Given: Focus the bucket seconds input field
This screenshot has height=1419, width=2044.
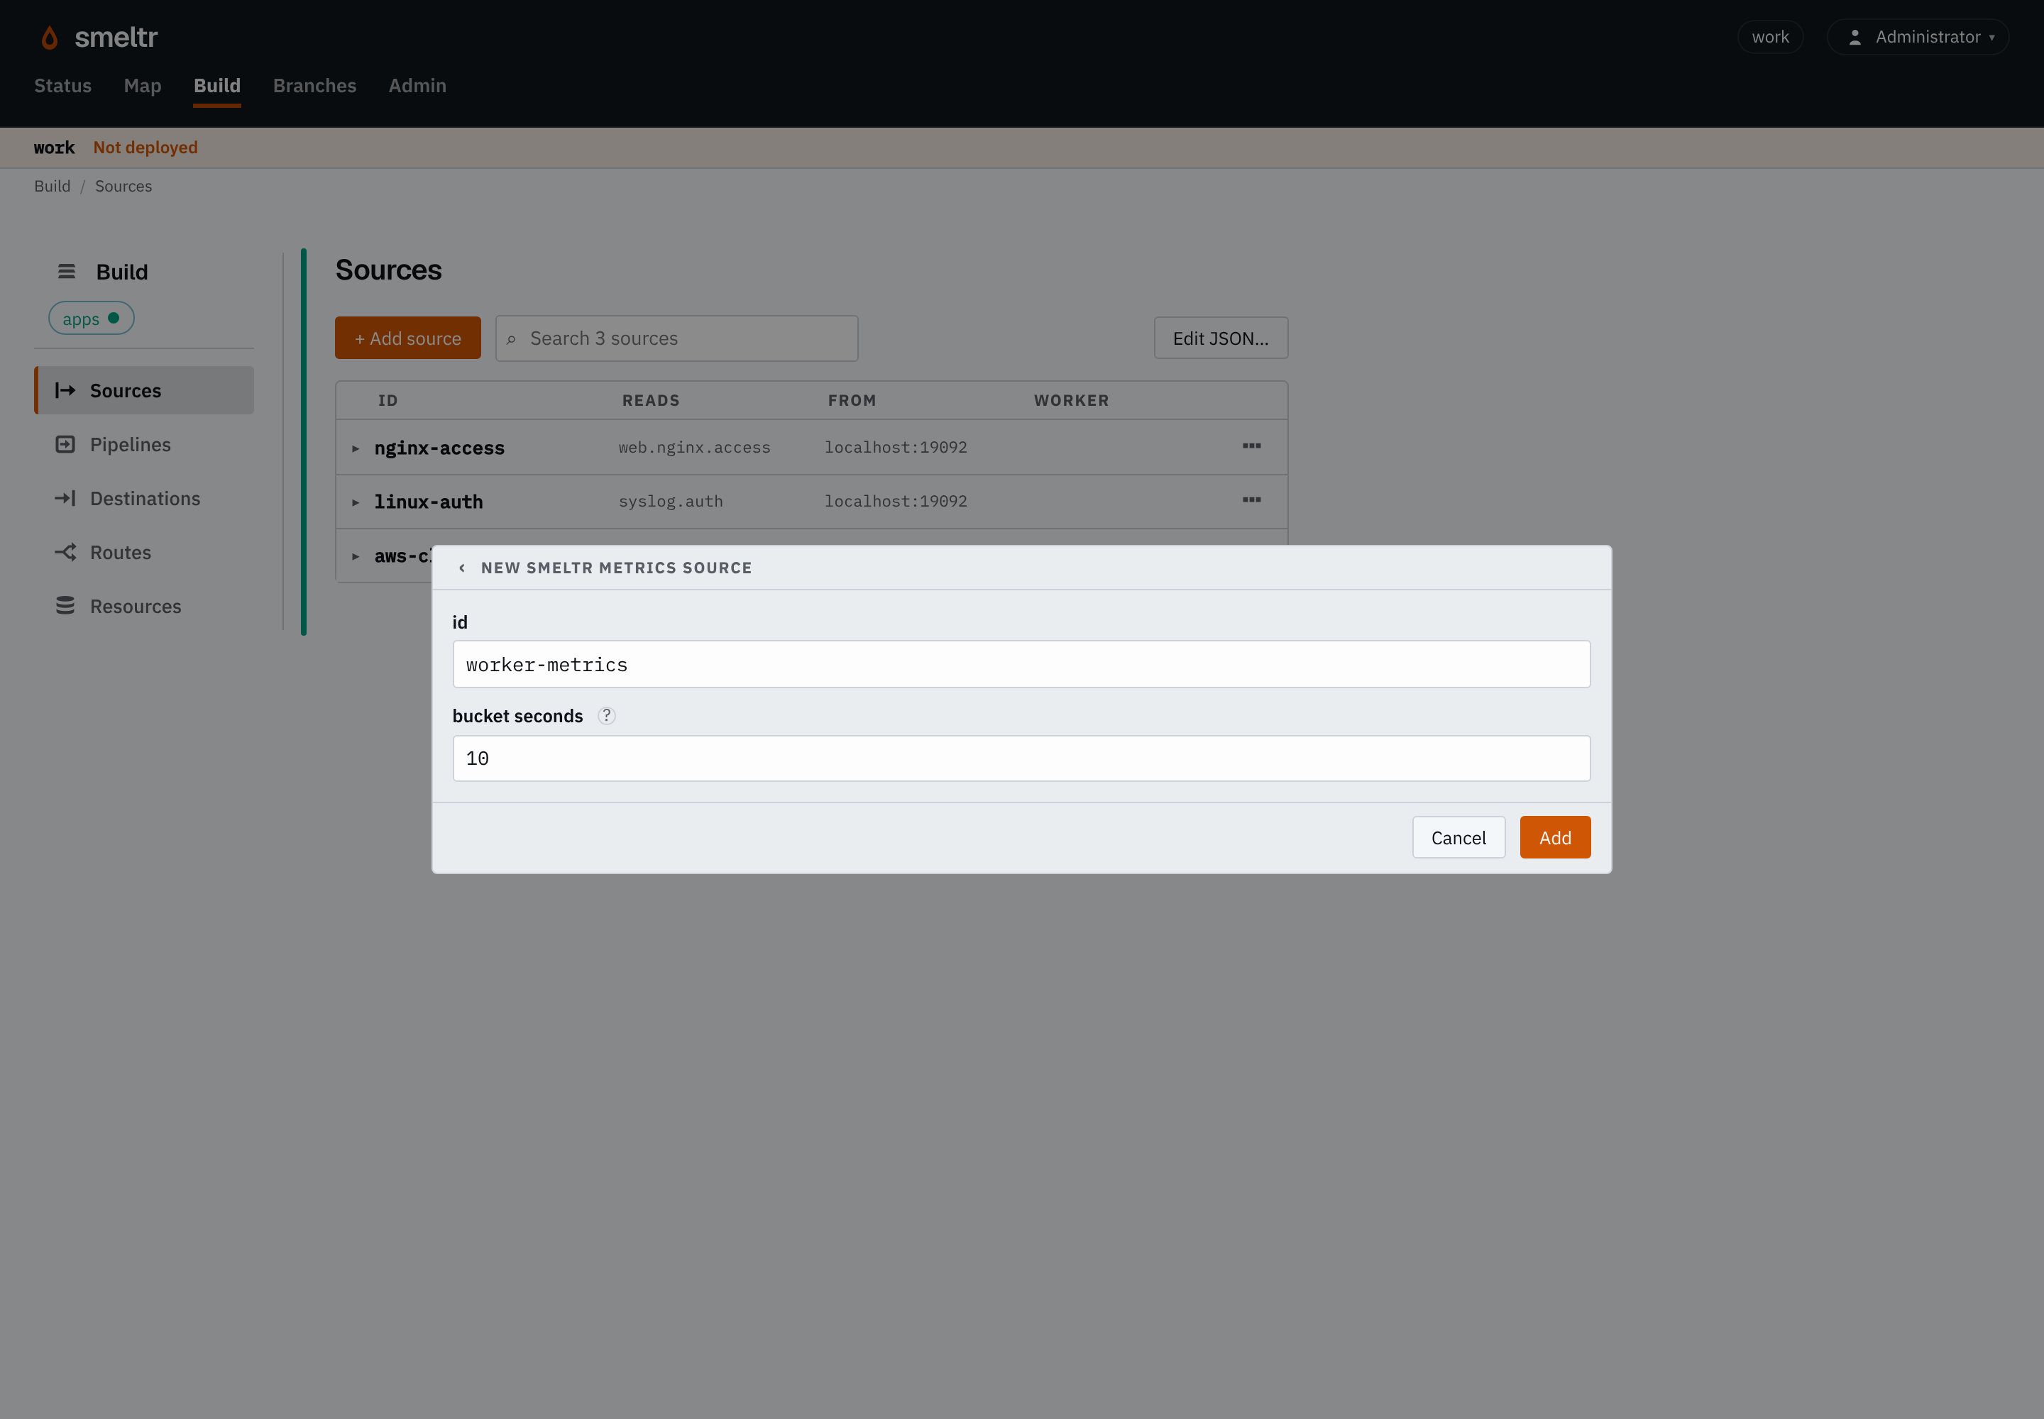Looking at the screenshot, I should pos(1021,758).
